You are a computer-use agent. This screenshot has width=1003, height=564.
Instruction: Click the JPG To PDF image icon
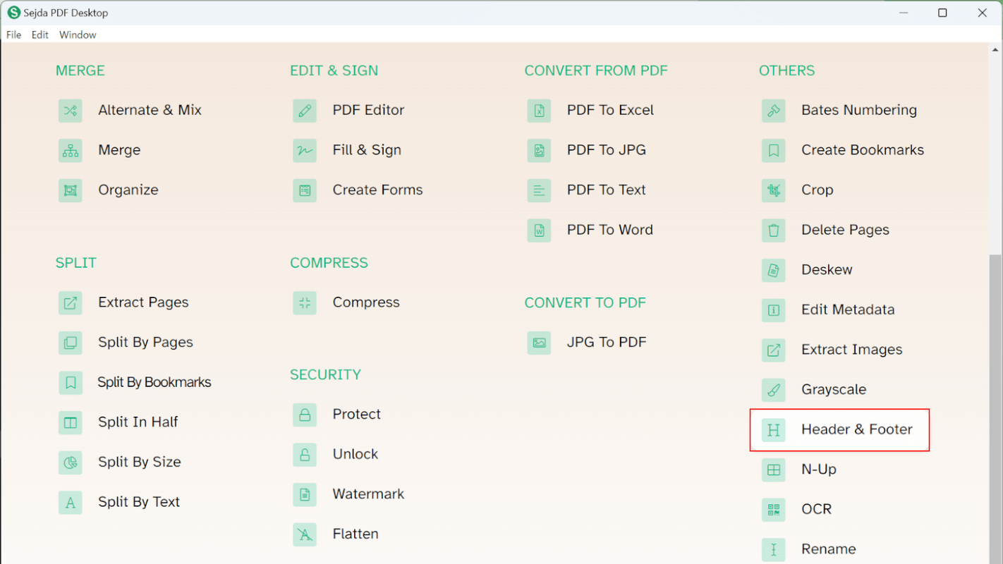(539, 343)
